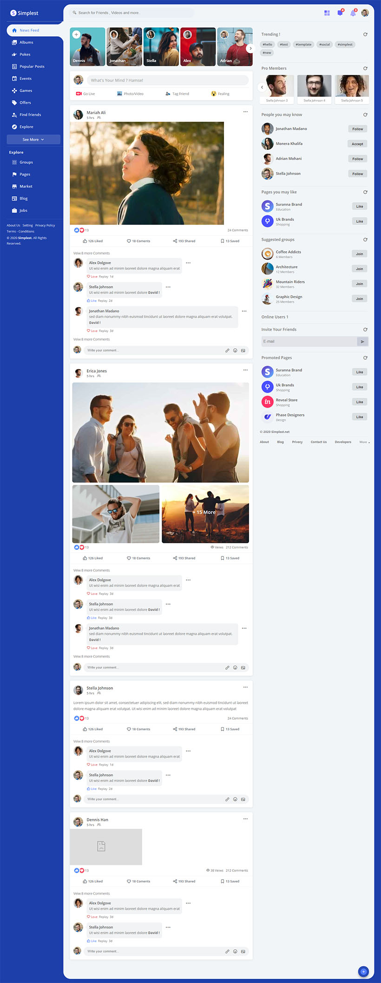Open Popular Posts in sidebar

28,67
